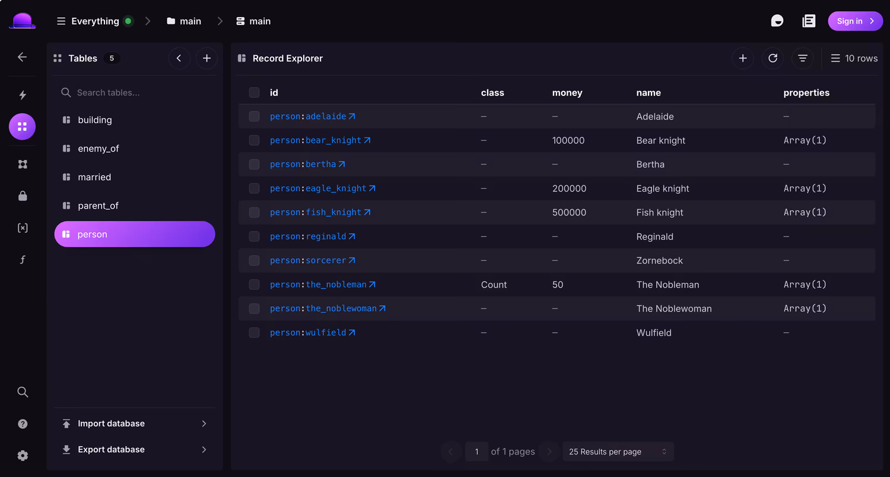Check the box for person:sorcerer row
The image size is (890, 477).
tap(254, 261)
